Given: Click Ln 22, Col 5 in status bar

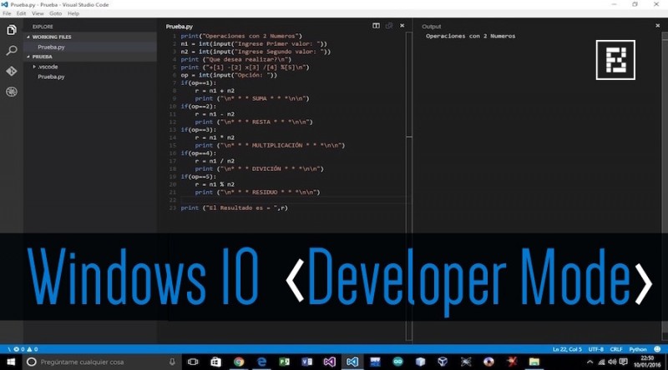Looking at the screenshot, I should coord(567,349).
